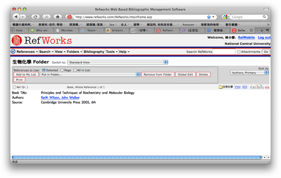281x178 pixels.
Task: Open the RefMobile link
Action: tap(246, 37)
